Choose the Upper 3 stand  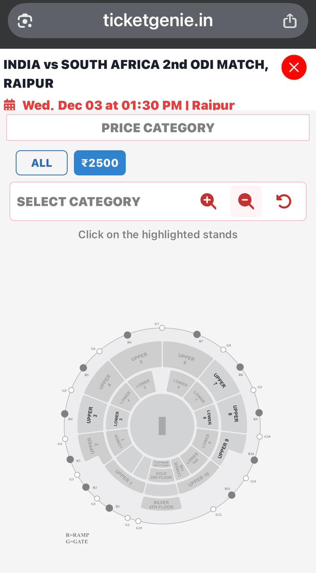point(90,415)
